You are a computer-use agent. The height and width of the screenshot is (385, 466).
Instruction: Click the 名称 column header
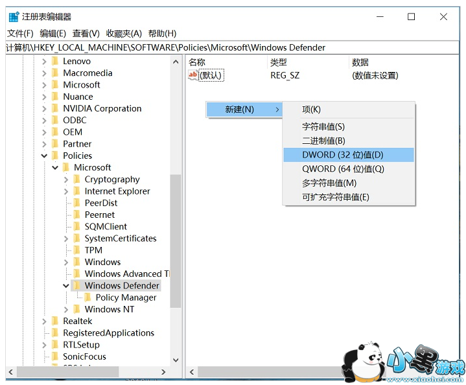click(227, 62)
